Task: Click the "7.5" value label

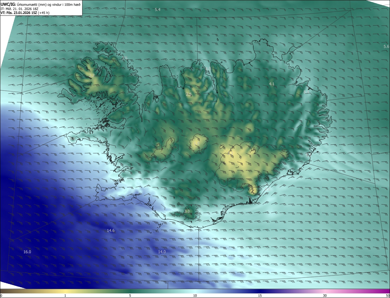Action: (x=124, y=58)
